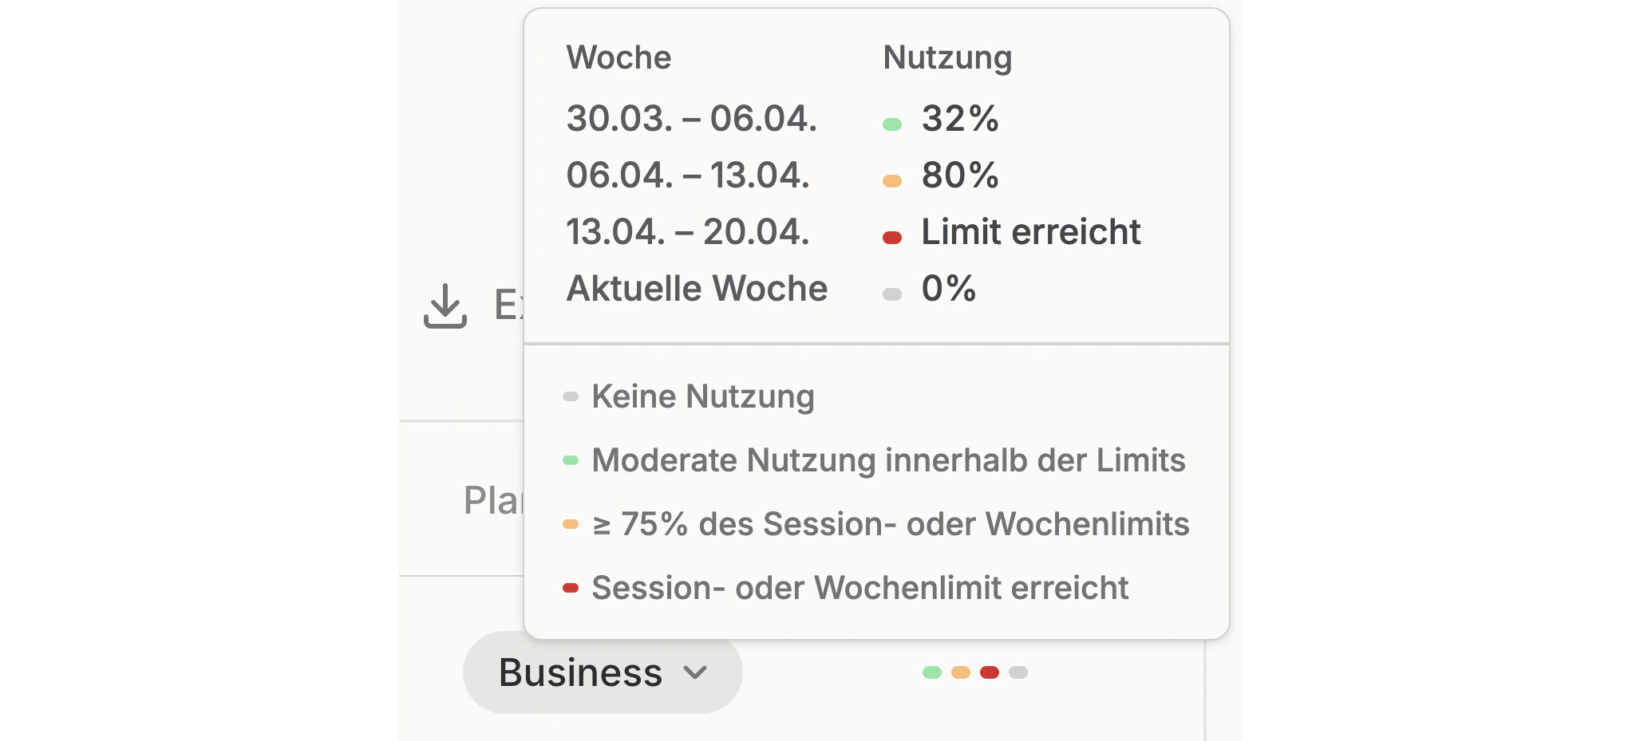This screenshot has width=1640, height=741.
Task: Expand the Plan section
Action: [x=489, y=500]
